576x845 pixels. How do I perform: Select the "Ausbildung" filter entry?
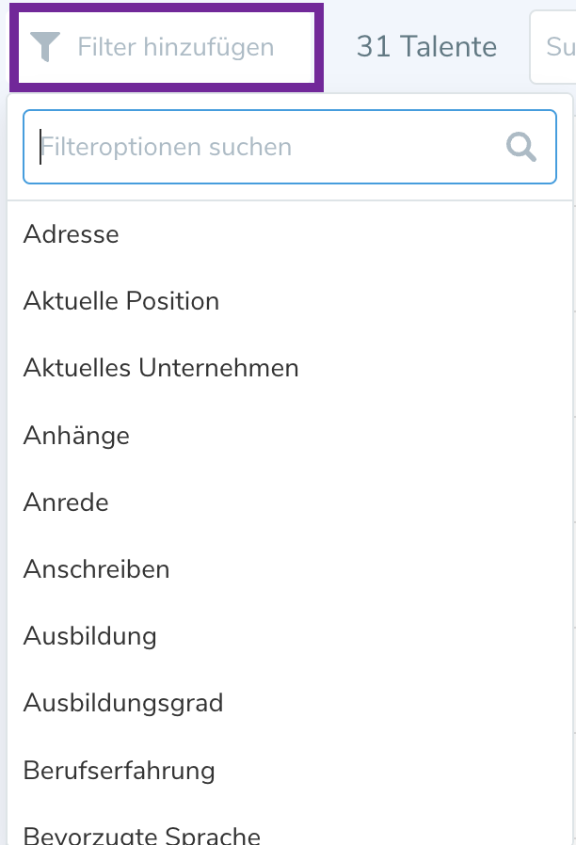89,636
